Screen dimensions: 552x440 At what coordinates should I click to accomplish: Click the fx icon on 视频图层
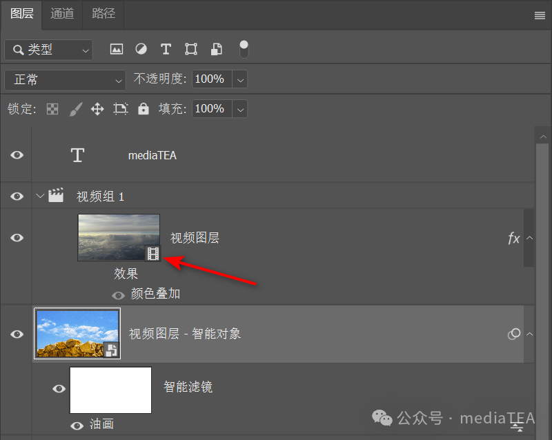513,239
